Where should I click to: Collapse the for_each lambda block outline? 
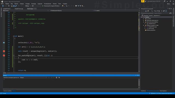(14, 56)
